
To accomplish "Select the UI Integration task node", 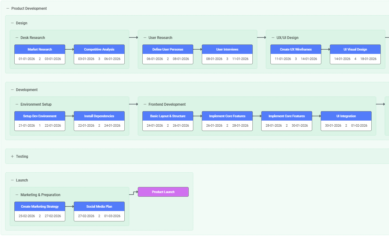I will point(346,116).
